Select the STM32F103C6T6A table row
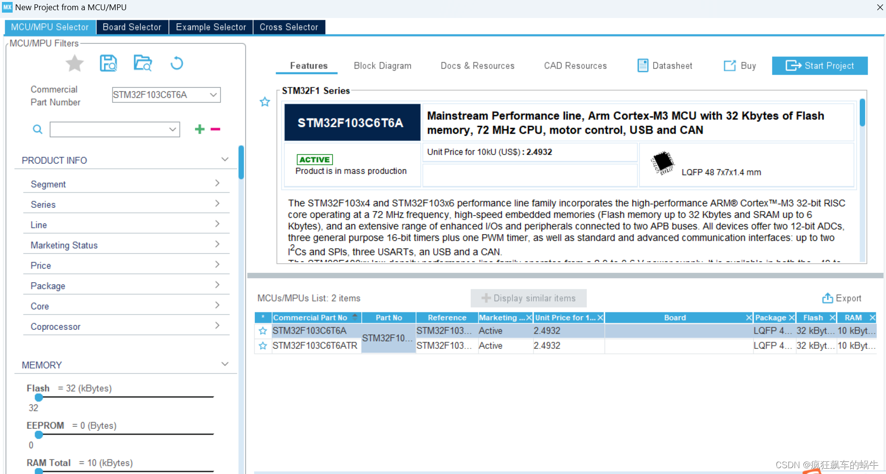886x474 pixels. coord(565,331)
